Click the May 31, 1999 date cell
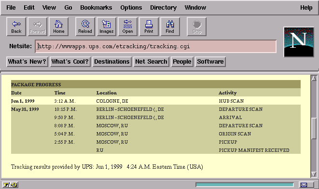The image size is (319, 189). click(x=25, y=109)
